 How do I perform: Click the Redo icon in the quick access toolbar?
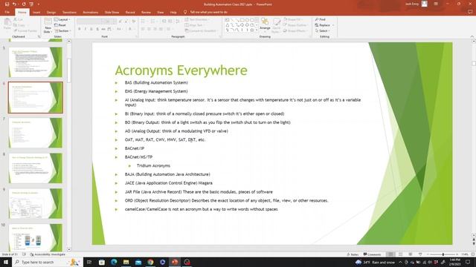pos(24,4)
